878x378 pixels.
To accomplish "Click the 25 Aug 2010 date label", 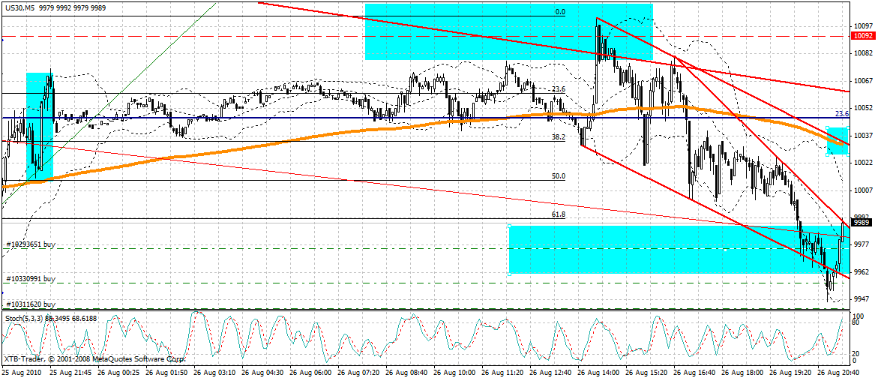I will tap(22, 372).
